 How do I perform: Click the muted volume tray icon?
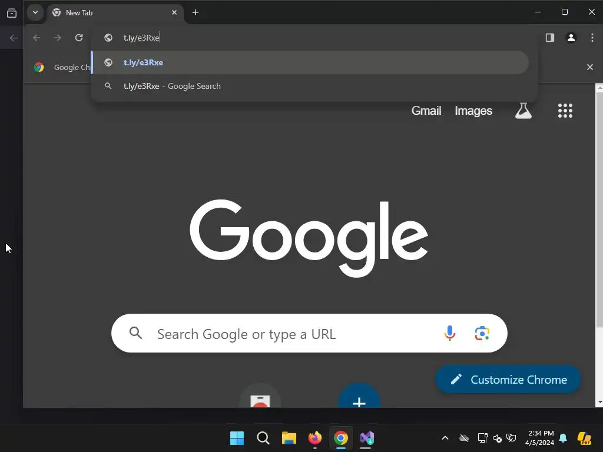point(497,438)
